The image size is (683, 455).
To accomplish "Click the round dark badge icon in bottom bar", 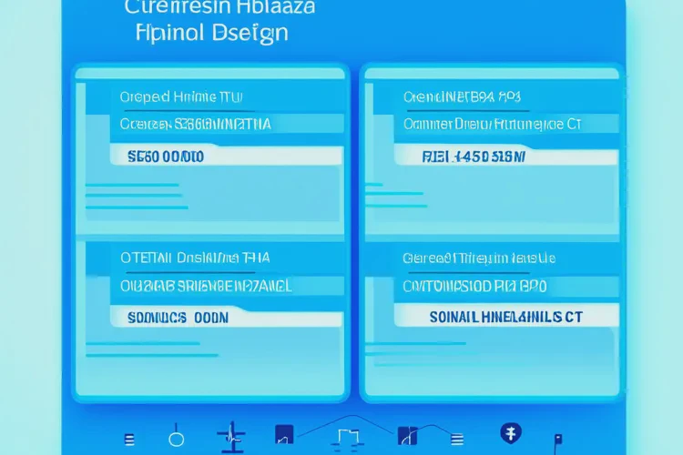I will [512, 433].
